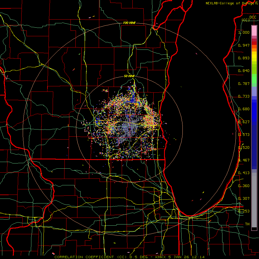Viewport: 259px width, 259px height.
Task: Click the 0.733 scale value
Action: (x=244, y=96)
